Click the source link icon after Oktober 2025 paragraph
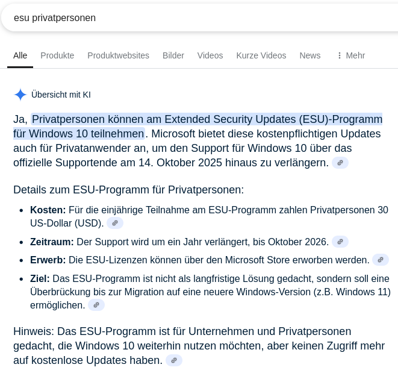 pos(340,163)
